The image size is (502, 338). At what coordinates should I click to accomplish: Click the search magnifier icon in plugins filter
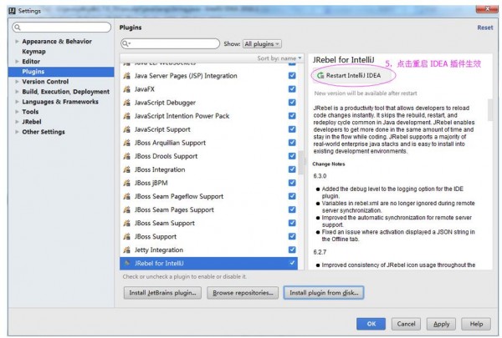[126, 43]
